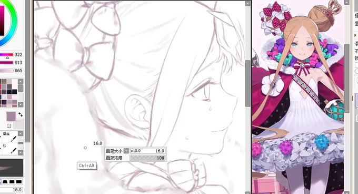
Task: Click the 16.0 size readout near cursor
Action: (x=98, y=143)
